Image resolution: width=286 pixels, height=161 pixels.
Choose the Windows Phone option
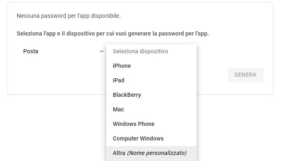151,124
